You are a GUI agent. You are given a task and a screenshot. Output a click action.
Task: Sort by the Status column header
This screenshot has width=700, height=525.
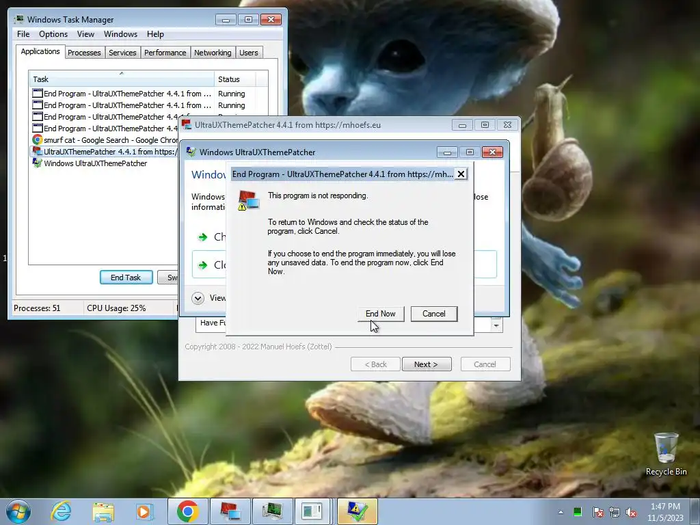(x=234, y=79)
